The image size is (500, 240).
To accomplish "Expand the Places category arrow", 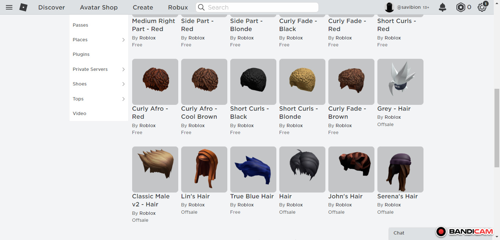I will click(x=123, y=40).
